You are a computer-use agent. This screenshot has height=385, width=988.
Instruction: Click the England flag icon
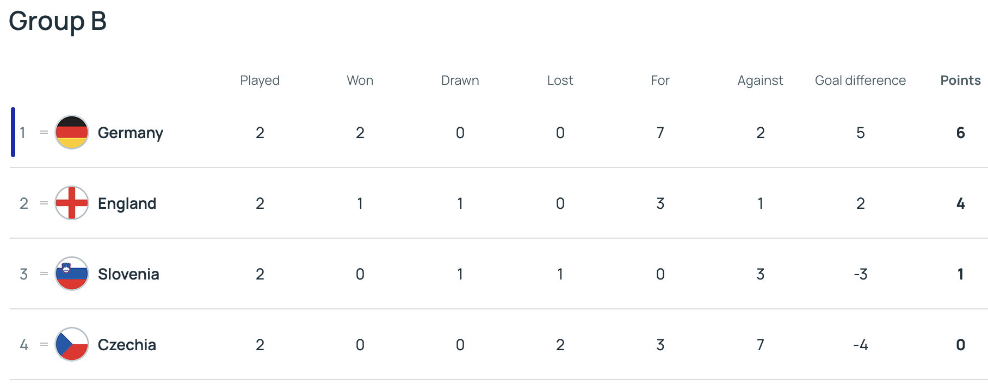click(72, 203)
